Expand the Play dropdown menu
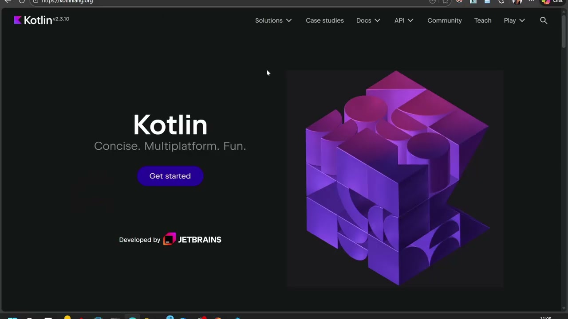The width and height of the screenshot is (568, 319). [x=514, y=20]
